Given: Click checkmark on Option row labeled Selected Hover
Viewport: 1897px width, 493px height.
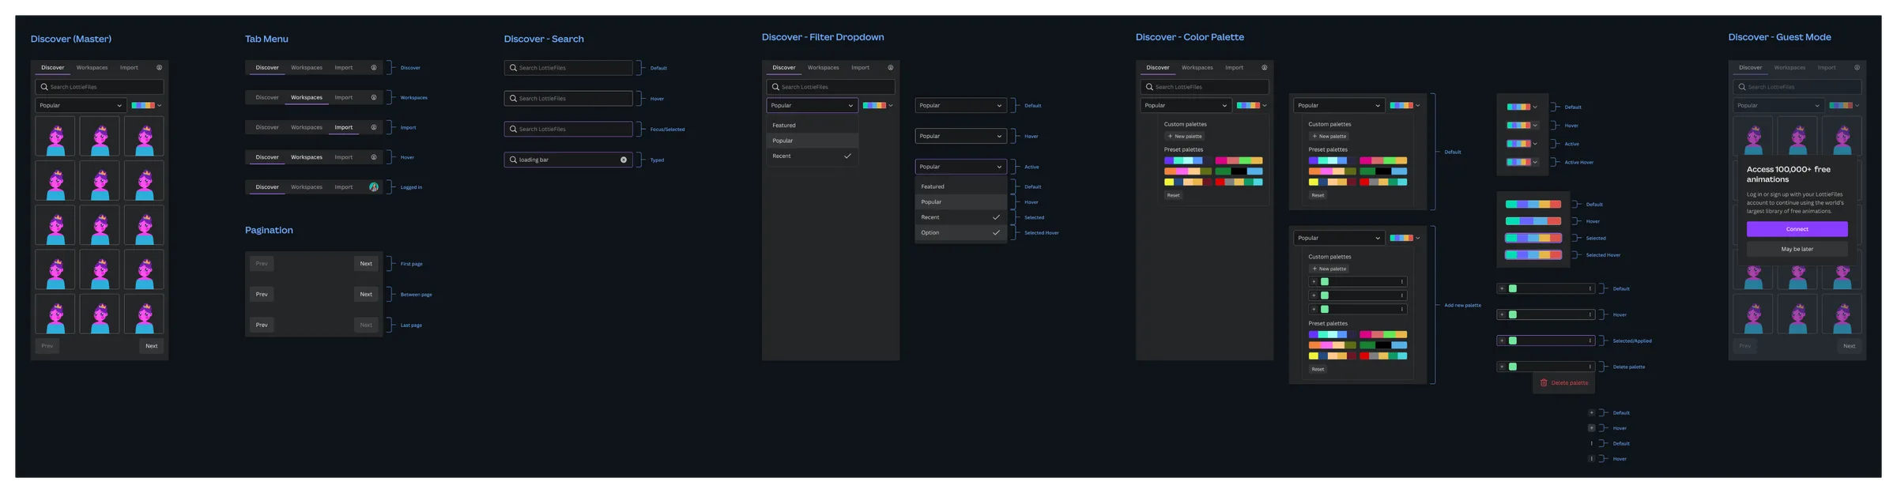Looking at the screenshot, I should [996, 232].
